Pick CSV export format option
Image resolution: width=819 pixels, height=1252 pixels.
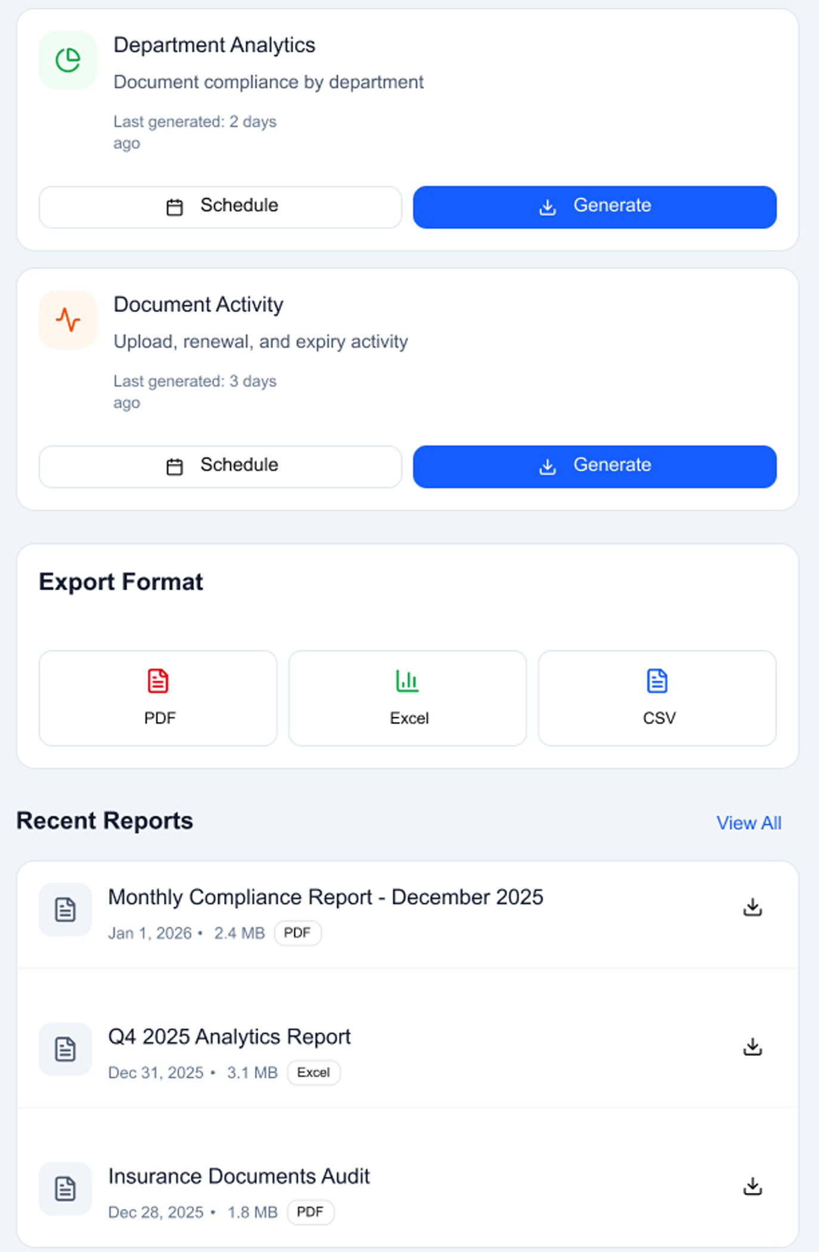click(x=657, y=698)
